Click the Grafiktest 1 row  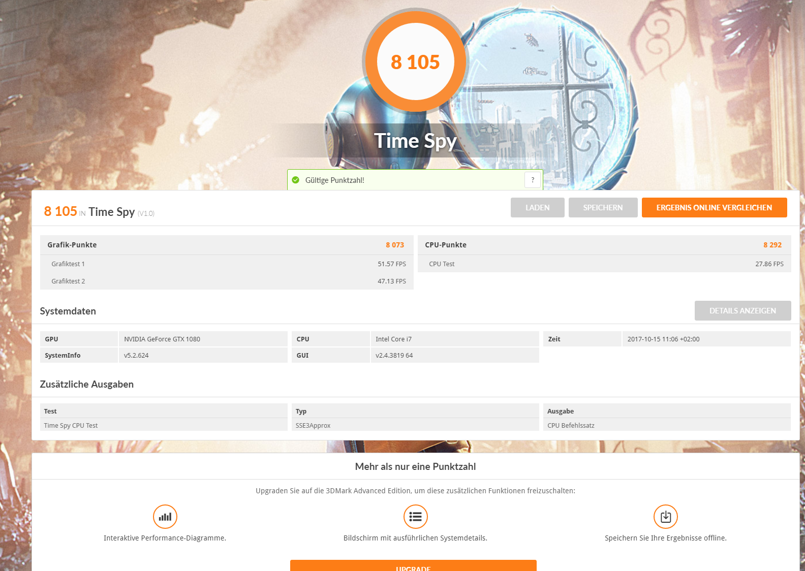(227, 264)
